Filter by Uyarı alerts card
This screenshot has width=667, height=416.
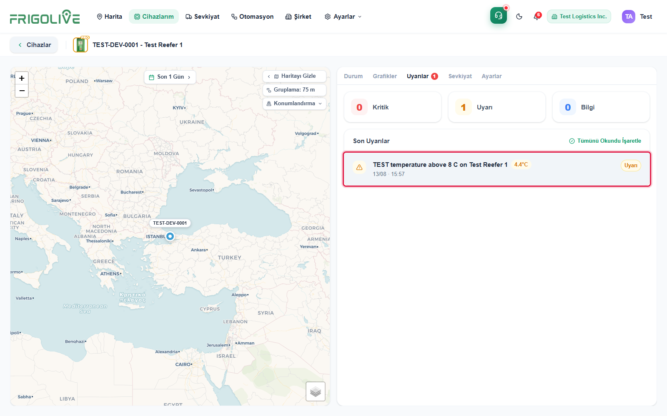click(x=497, y=107)
